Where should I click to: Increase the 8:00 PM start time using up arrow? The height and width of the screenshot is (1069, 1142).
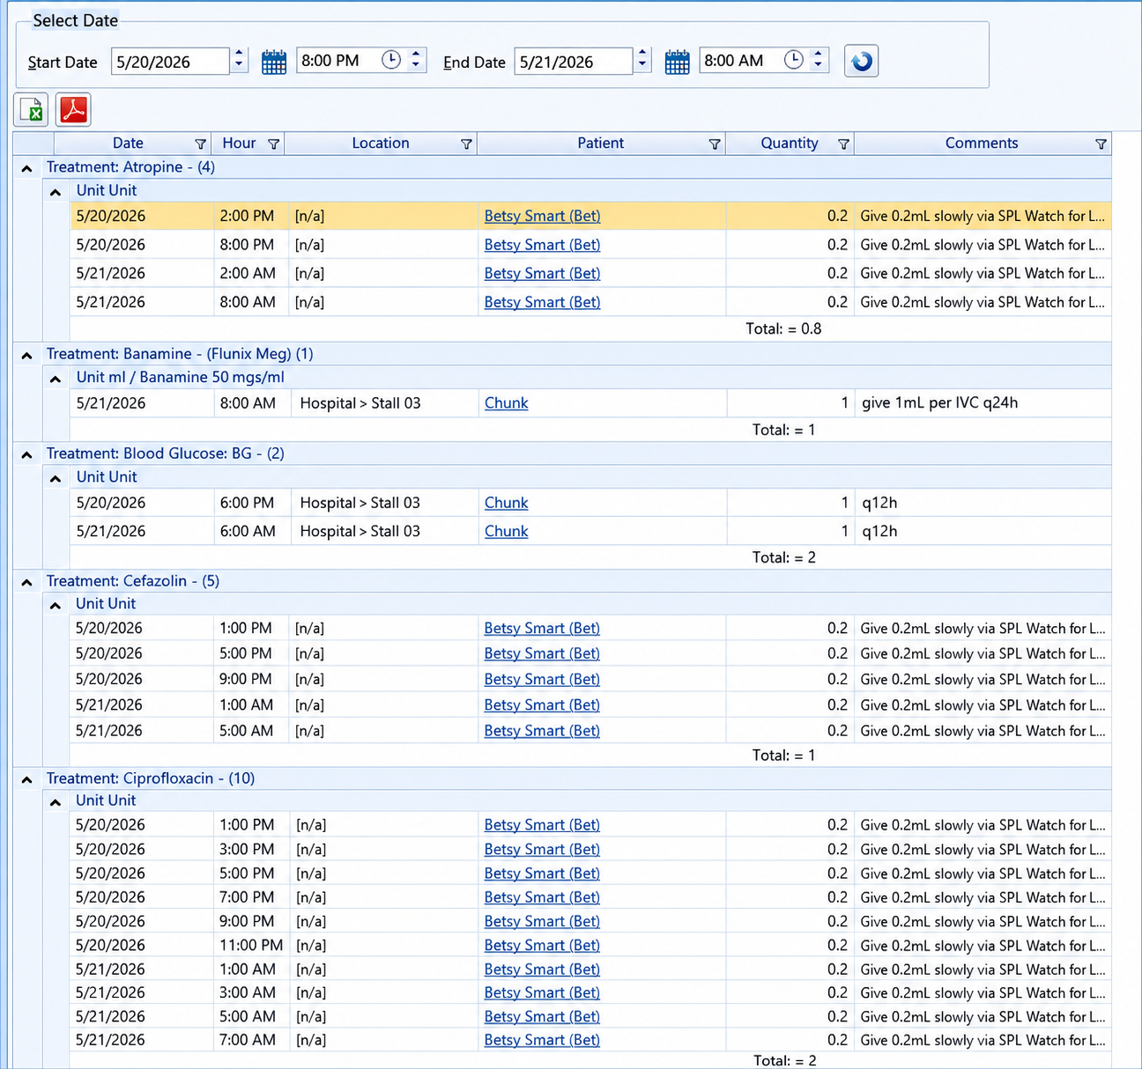[x=416, y=54]
